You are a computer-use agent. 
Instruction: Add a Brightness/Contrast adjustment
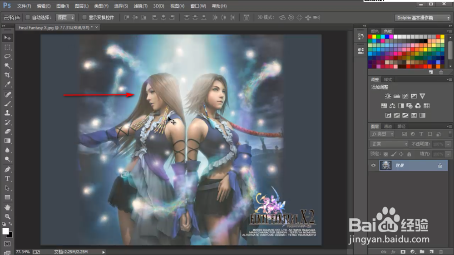(388, 96)
